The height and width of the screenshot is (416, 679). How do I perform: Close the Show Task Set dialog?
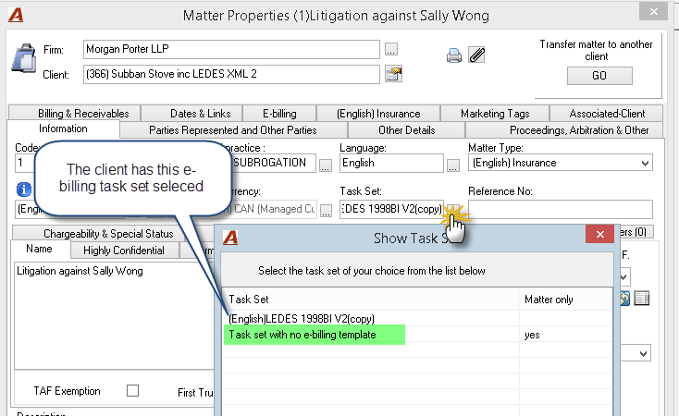click(599, 234)
